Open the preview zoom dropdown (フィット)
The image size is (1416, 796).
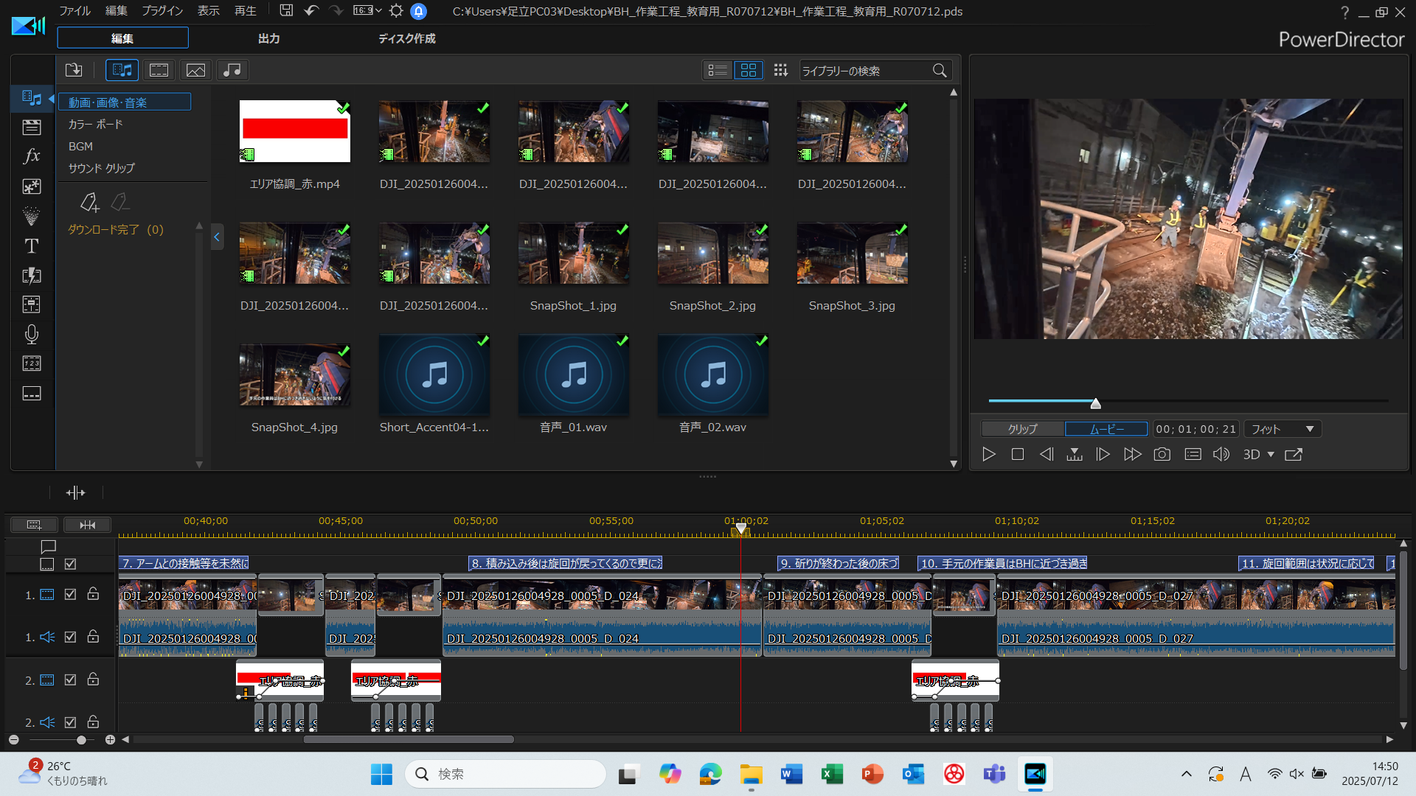pyautogui.click(x=1283, y=429)
